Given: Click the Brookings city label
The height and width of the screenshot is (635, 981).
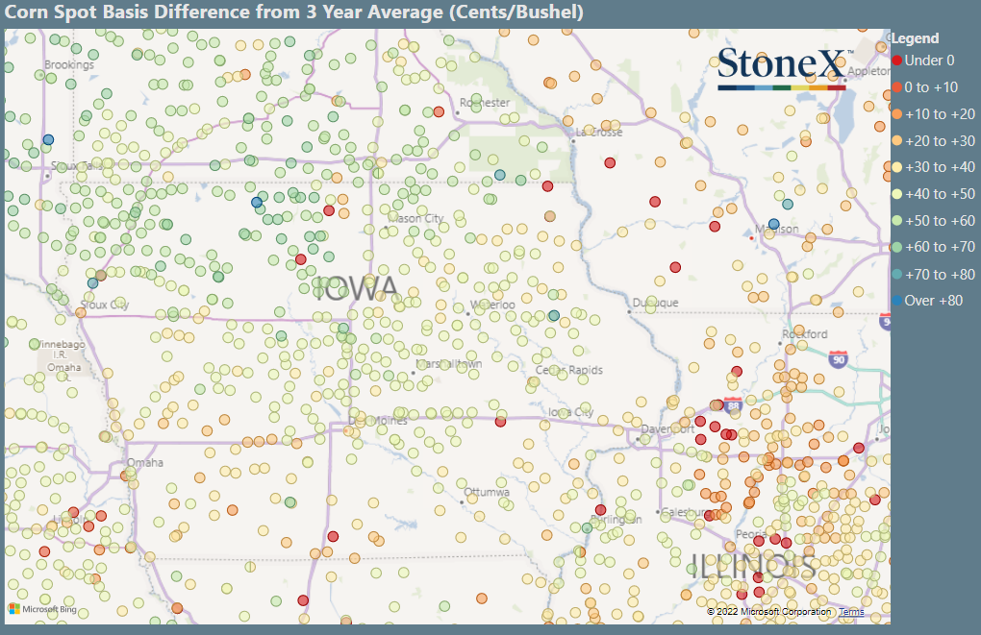Looking at the screenshot, I should pyautogui.click(x=69, y=64).
